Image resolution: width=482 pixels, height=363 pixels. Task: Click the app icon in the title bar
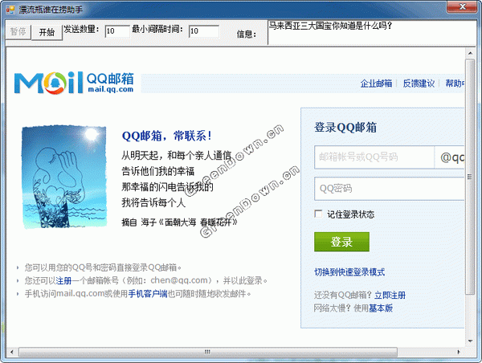pyautogui.click(x=10, y=10)
